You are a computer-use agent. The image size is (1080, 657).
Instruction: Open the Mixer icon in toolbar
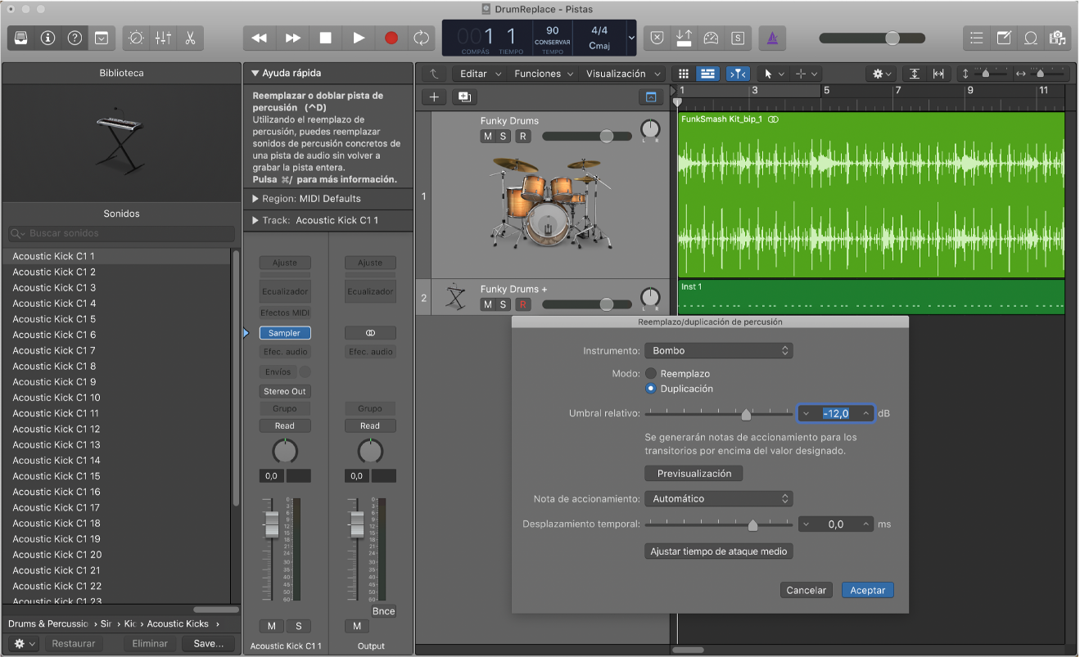point(163,38)
